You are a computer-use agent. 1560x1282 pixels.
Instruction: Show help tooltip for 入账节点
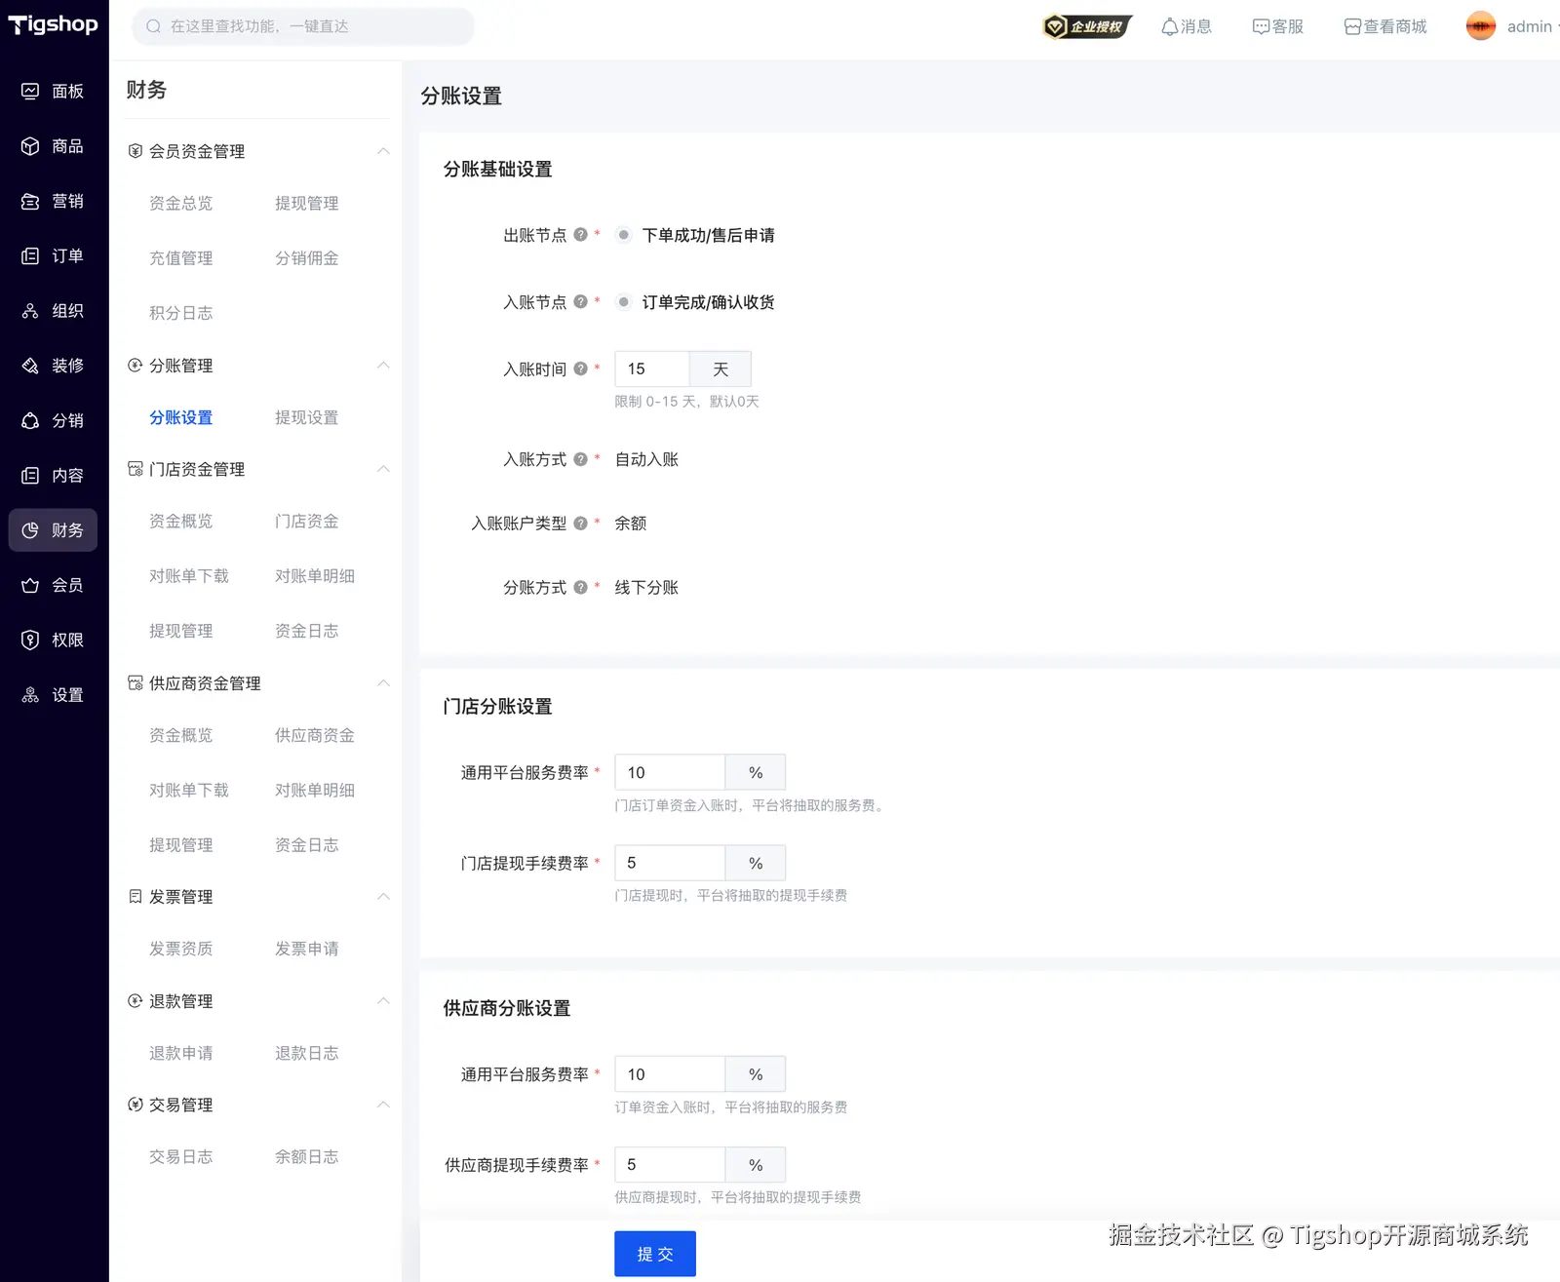pos(580,302)
